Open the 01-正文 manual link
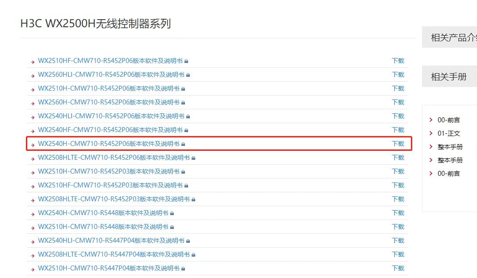477x278 pixels. [449, 133]
